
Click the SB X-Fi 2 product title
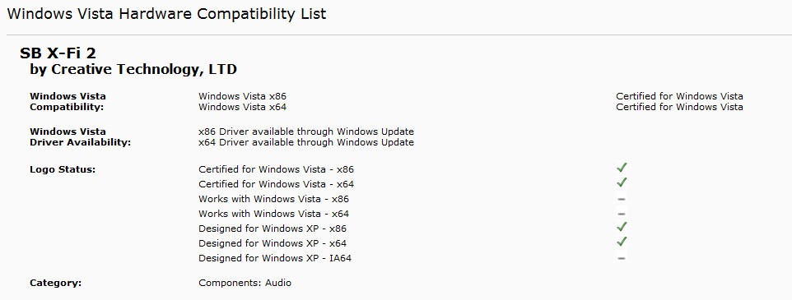tap(58, 53)
